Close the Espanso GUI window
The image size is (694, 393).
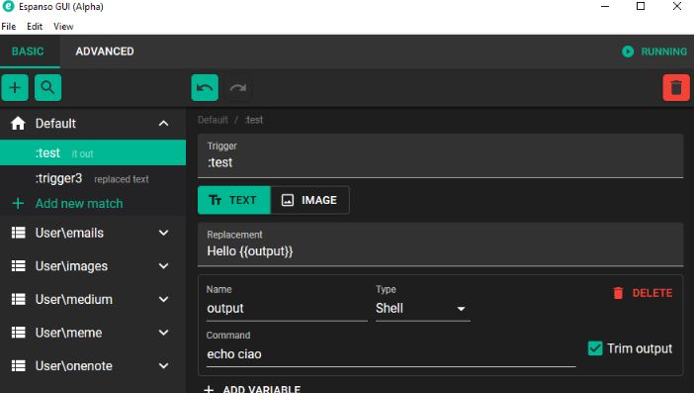pos(677,6)
